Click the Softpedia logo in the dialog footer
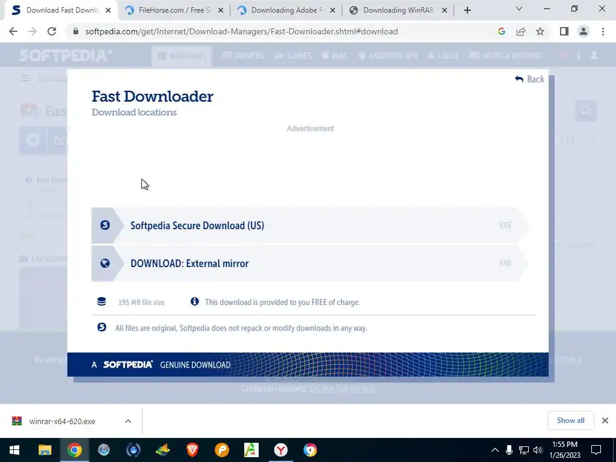The image size is (616, 462). click(x=128, y=365)
